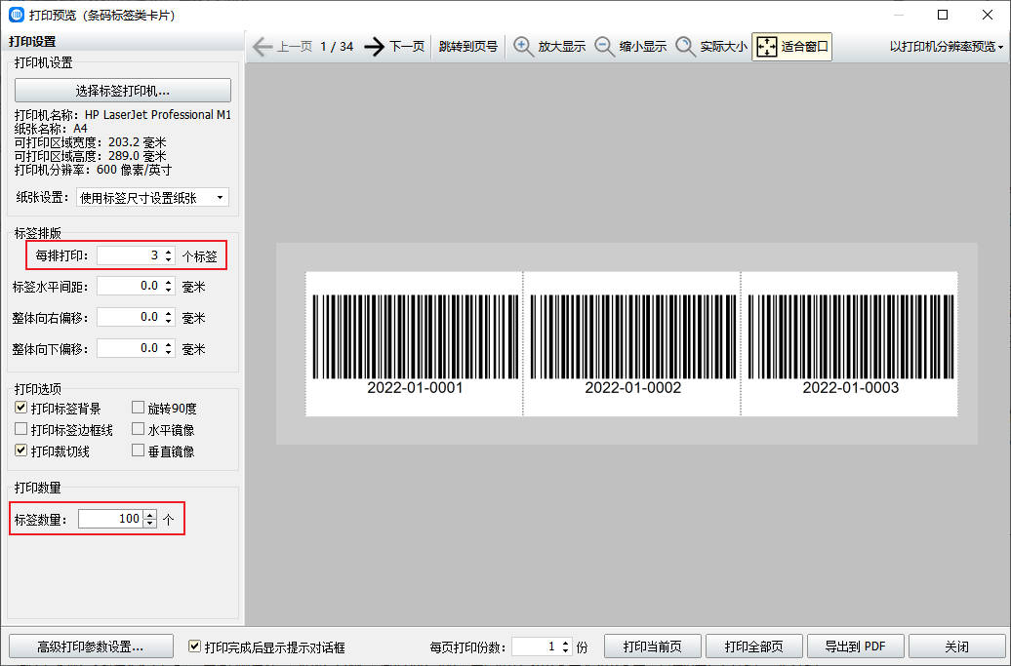Image resolution: width=1011 pixels, height=666 pixels.
Task: Open advanced print parameter settings
Action: coord(91,646)
